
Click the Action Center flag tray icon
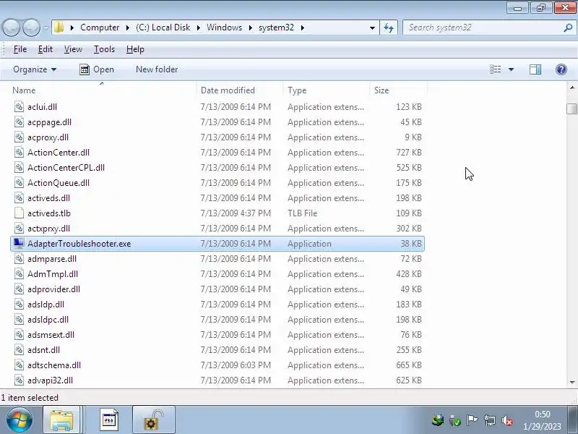[x=473, y=420]
